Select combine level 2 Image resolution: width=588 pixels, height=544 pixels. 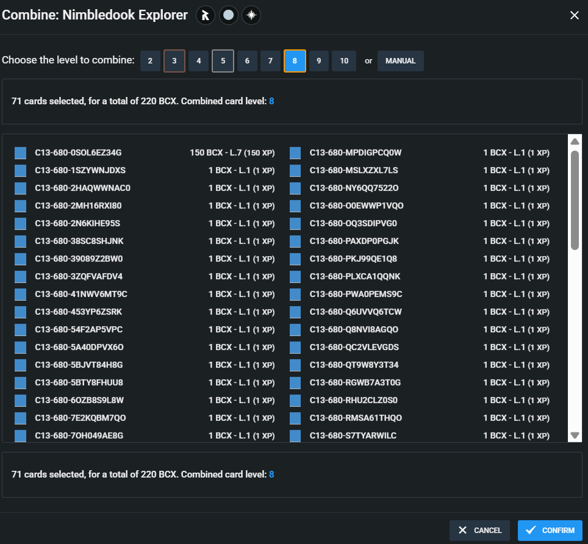pos(150,61)
